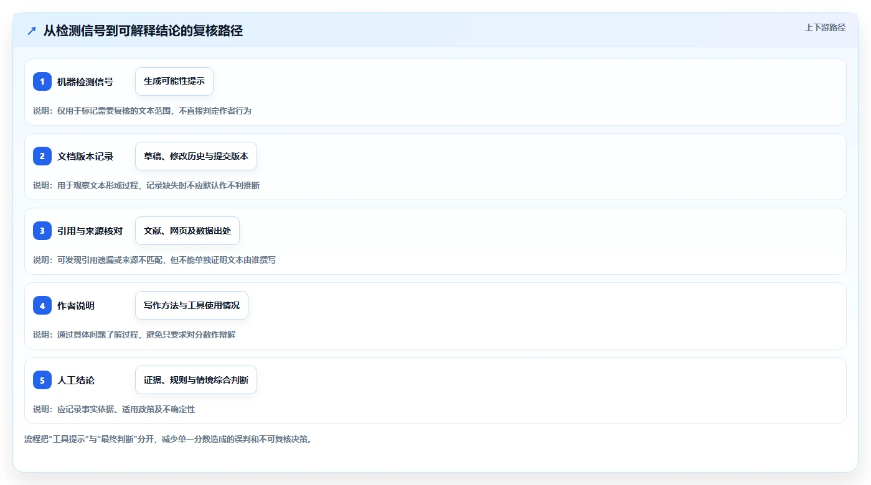Click the note 用于观察文本形成过程
Image resolution: width=871 pixels, height=485 pixels.
97,185
